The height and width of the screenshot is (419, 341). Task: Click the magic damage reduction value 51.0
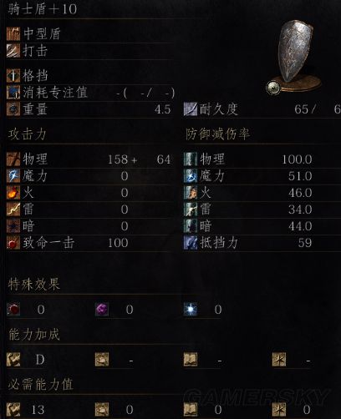click(x=300, y=176)
